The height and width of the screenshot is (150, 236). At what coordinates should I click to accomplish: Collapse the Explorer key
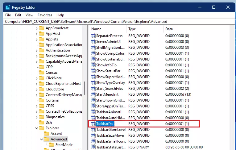coord(36,128)
